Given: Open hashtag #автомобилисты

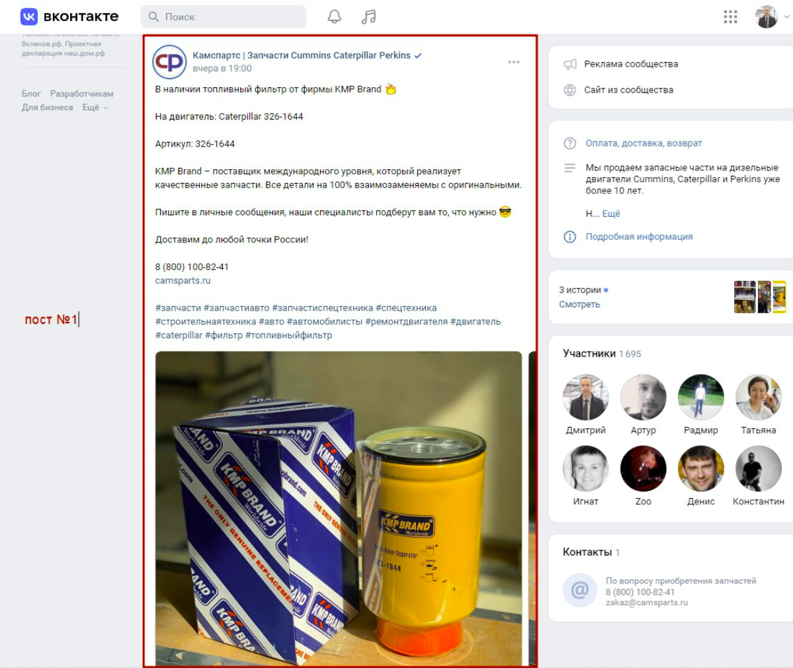Looking at the screenshot, I should coord(325,321).
